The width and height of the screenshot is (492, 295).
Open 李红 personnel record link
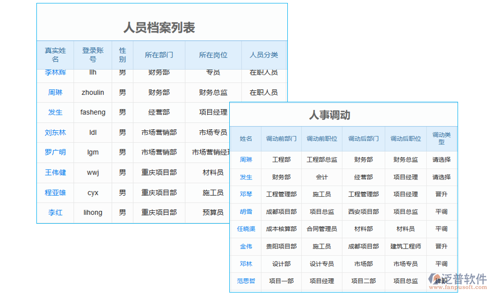coord(55,212)
